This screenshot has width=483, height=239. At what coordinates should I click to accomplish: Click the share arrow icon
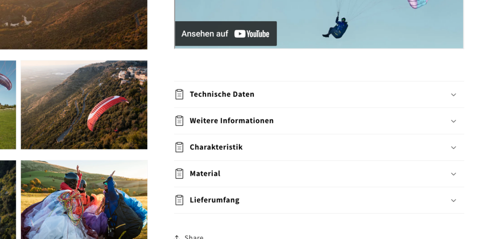(x=177, y=237)
